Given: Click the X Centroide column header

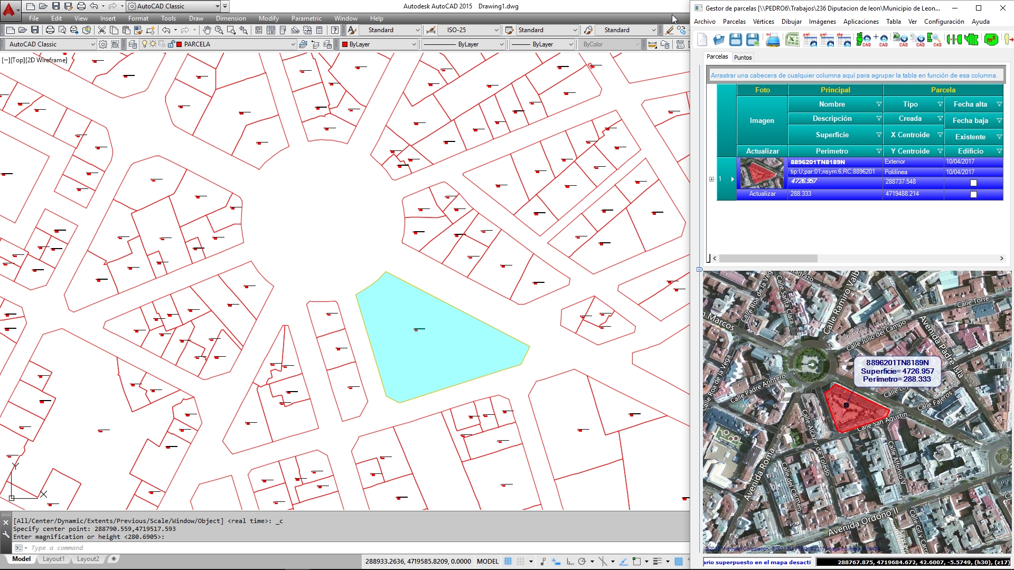Looking at the screenshot, I should click(x=910, y=135).
